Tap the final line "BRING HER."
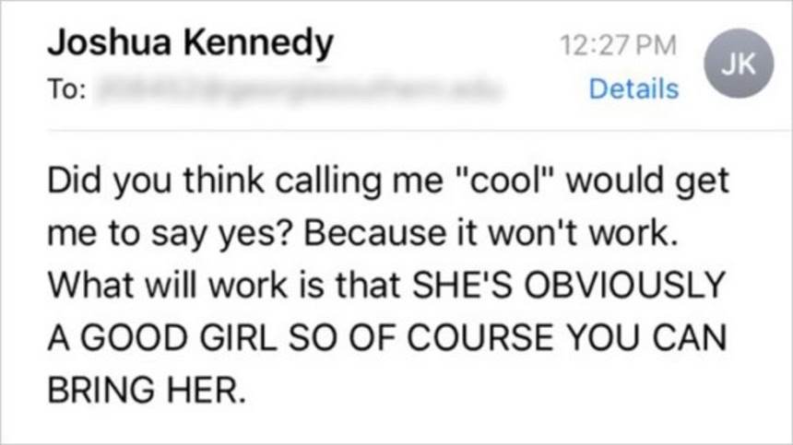Screen dimensions: 793x445 coord(146,391)
